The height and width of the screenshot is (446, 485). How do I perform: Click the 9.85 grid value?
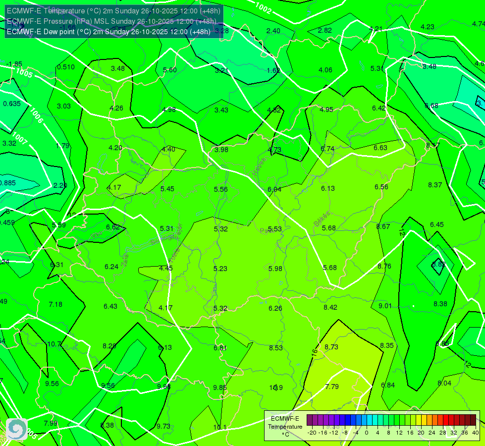(x=220, y=388)
